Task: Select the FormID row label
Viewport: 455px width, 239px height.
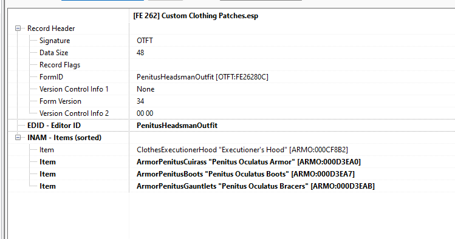Action: point(51,77)
